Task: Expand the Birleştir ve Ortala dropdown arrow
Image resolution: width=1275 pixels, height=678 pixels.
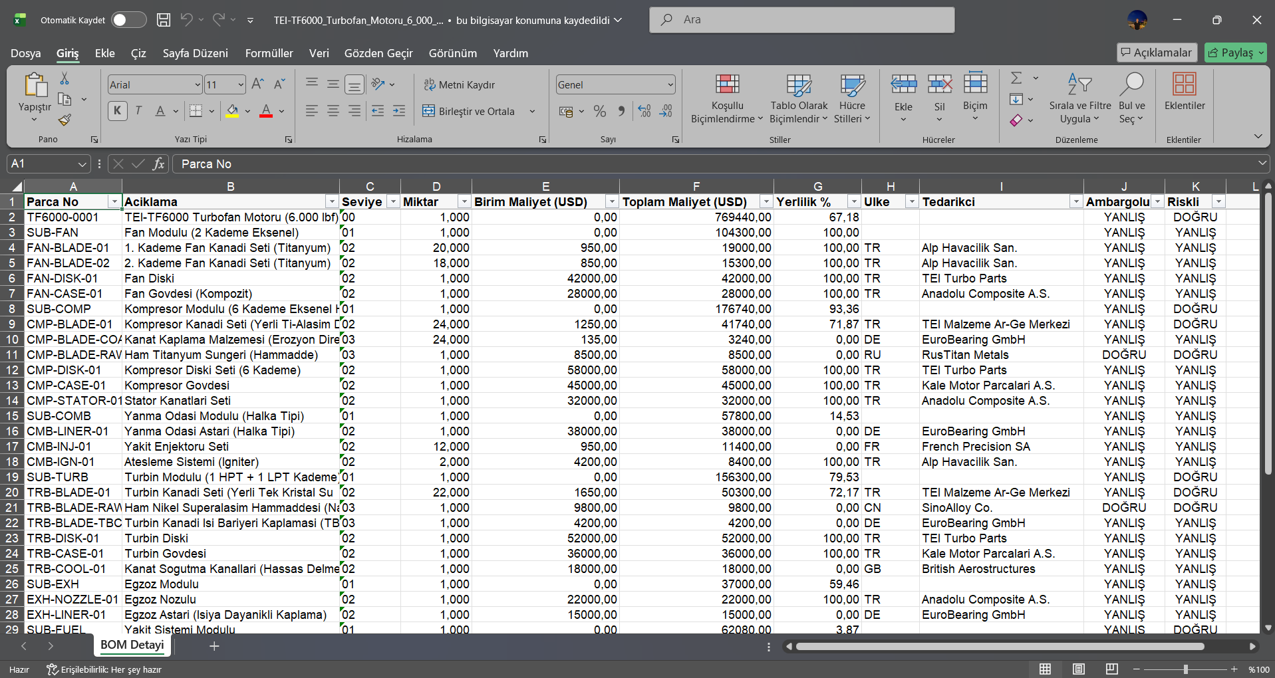Action: tap(532, 111)
